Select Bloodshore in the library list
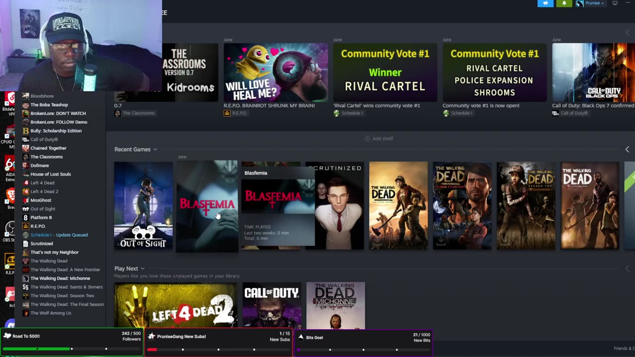 click(x=42, y=96)
